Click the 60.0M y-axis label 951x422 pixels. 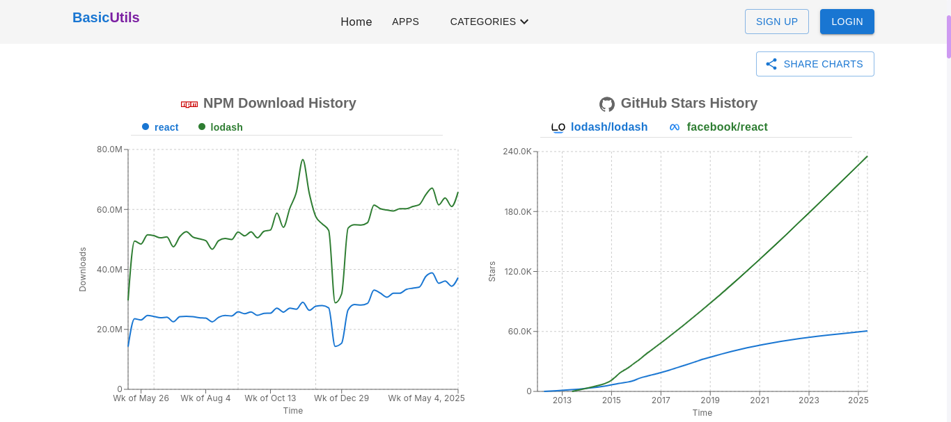(x=109, y=209)
